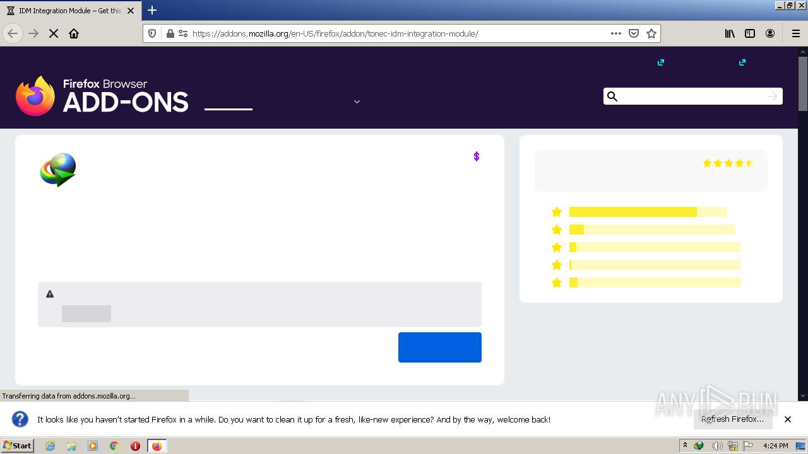
Task: Open Firefox account icon
Action: 770,33
